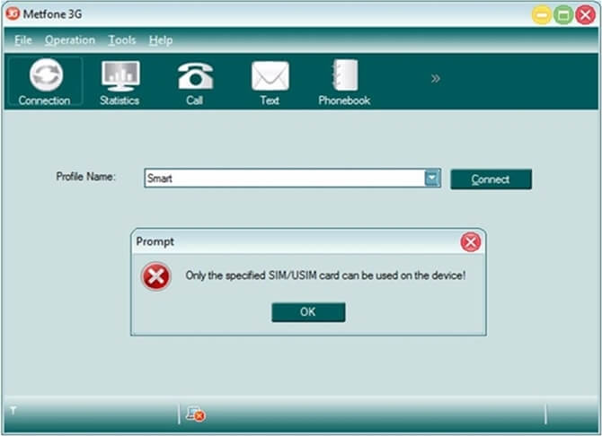Open the Call feature
This screenshot has height=436, width=602.
(195, 83)
